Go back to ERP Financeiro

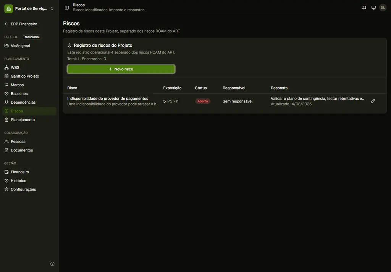pos(21,24)
